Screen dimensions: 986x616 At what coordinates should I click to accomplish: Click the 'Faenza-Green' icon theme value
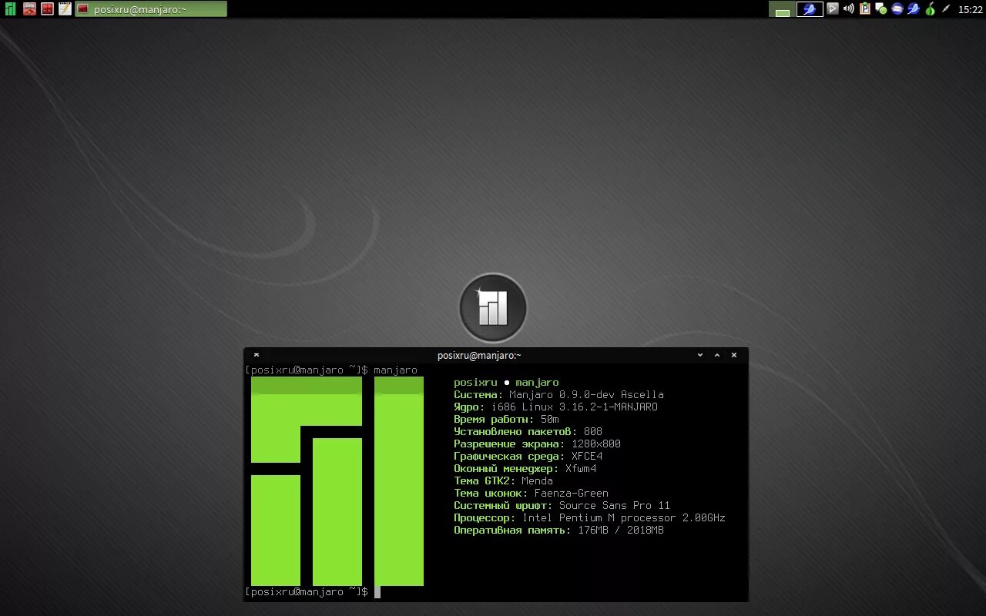click(571, 494)
